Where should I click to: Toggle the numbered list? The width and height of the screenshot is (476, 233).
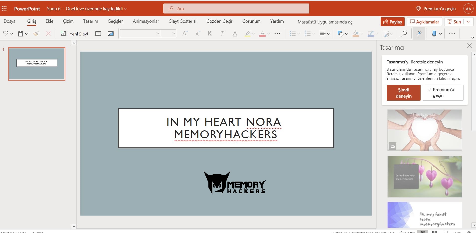[x=308, y=33]
